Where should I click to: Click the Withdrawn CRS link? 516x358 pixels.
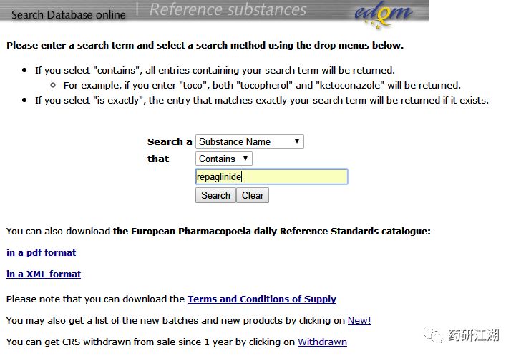pos(322,342)
